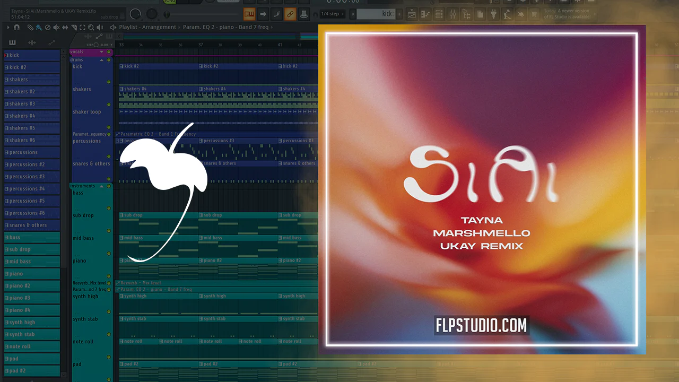Collapse the instruments track group
This screenshot has width=679, height=382.
[x=101, y=186]
